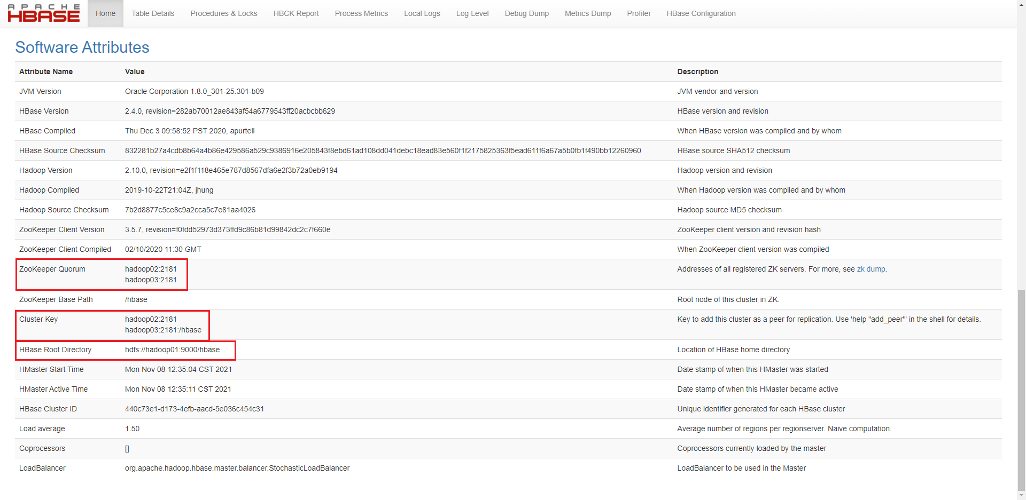
Task: Select the 2.4.0 revision value
Action: 230,111
